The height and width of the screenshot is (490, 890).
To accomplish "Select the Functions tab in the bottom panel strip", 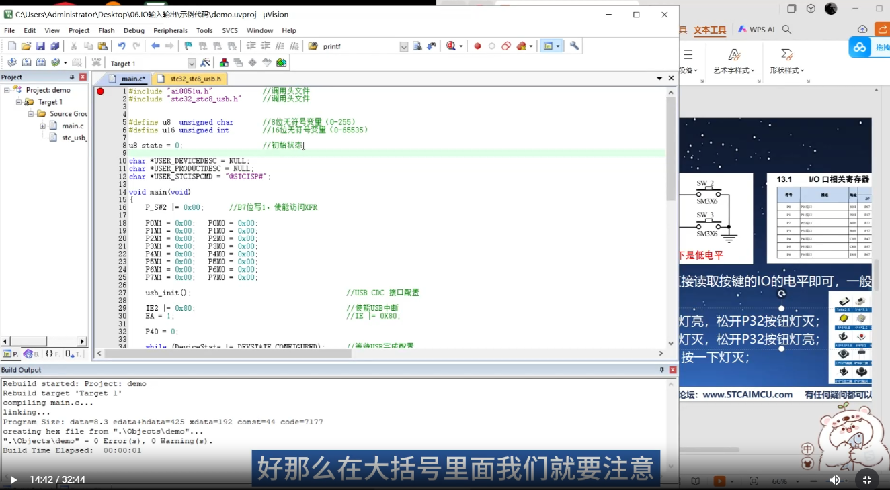I will 52,354.
